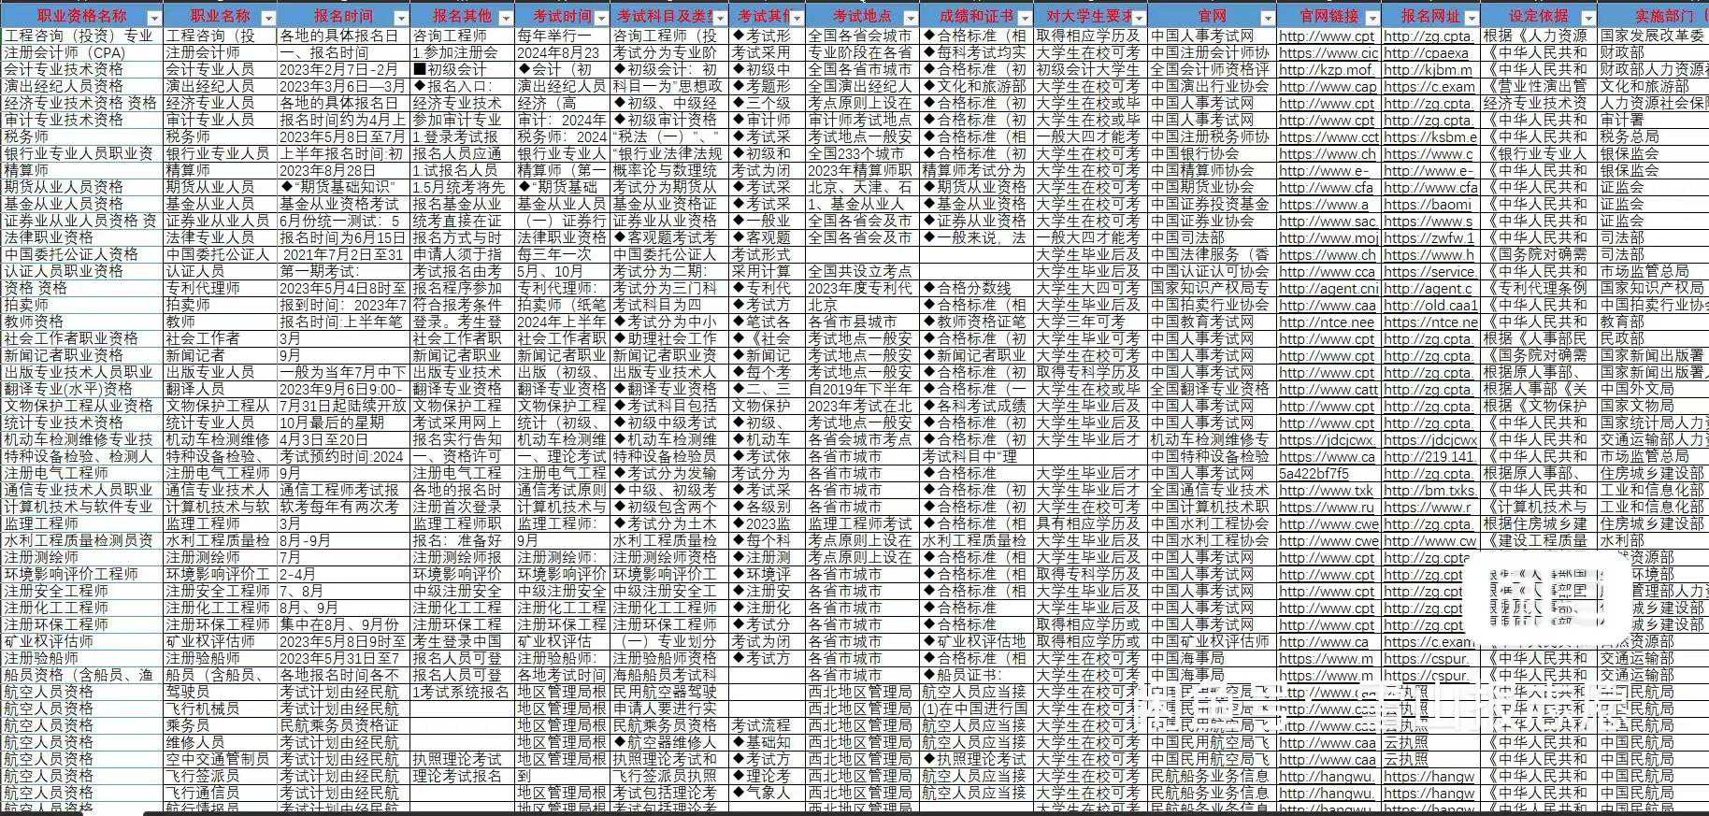Click the 中国银行协会 official site cell

(1195, 153)
